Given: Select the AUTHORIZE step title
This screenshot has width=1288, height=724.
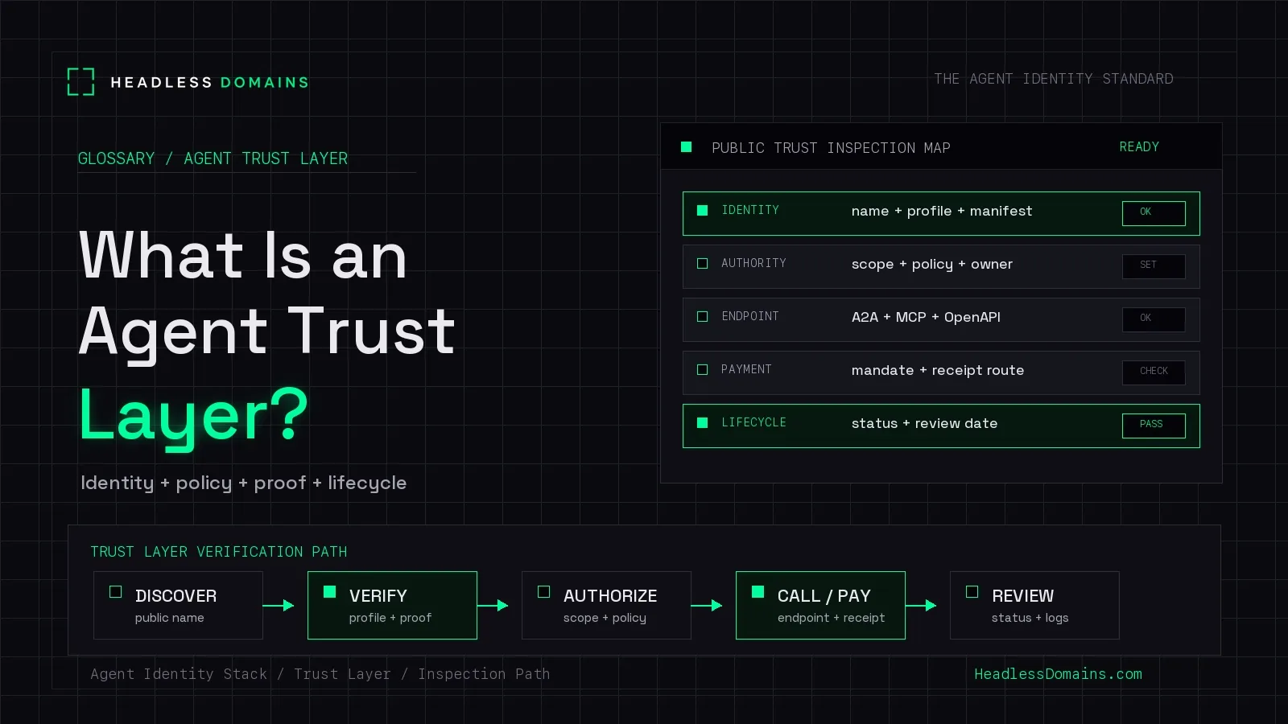Looking at the screenshot, I should pyautogui.click(x=610, y=596).
